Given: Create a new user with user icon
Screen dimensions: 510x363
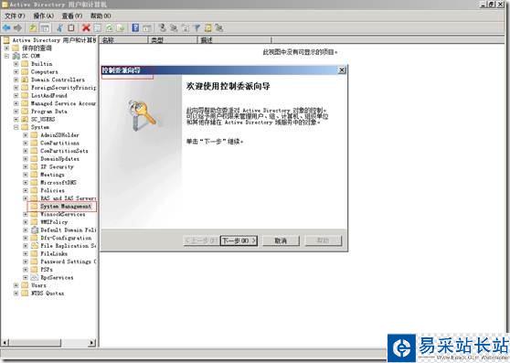Looking at the screenshot, I should point(163,28).
